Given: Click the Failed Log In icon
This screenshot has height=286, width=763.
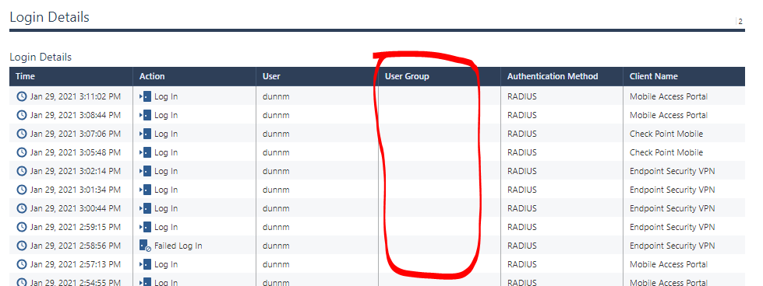Looking at the screenshot, I should tap(145, 246).
